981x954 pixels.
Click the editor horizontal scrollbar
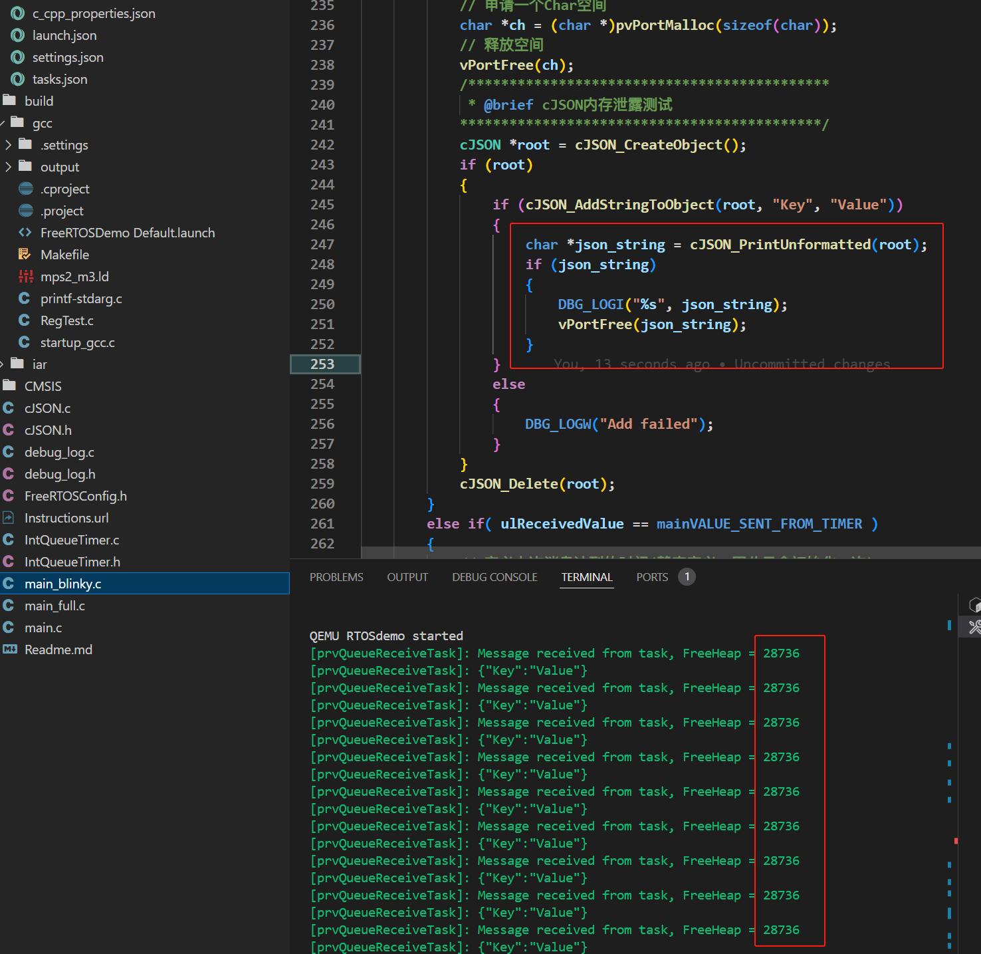[671, 553]
